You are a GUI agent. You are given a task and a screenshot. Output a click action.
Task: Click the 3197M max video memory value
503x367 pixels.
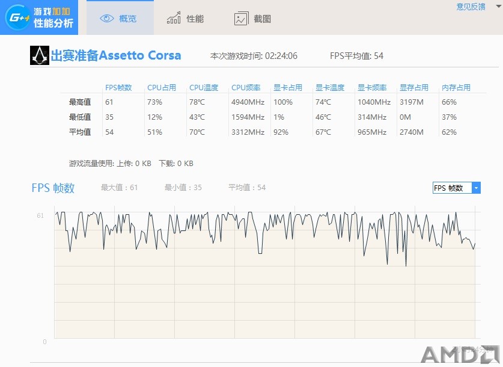(412, 102)
